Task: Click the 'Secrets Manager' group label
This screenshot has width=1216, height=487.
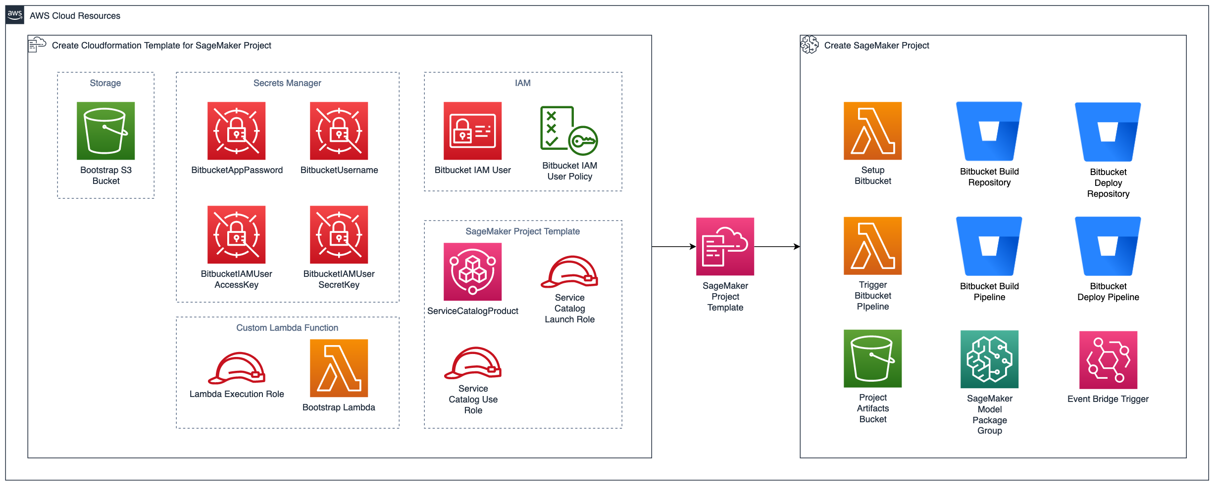Action: (287, 83)
